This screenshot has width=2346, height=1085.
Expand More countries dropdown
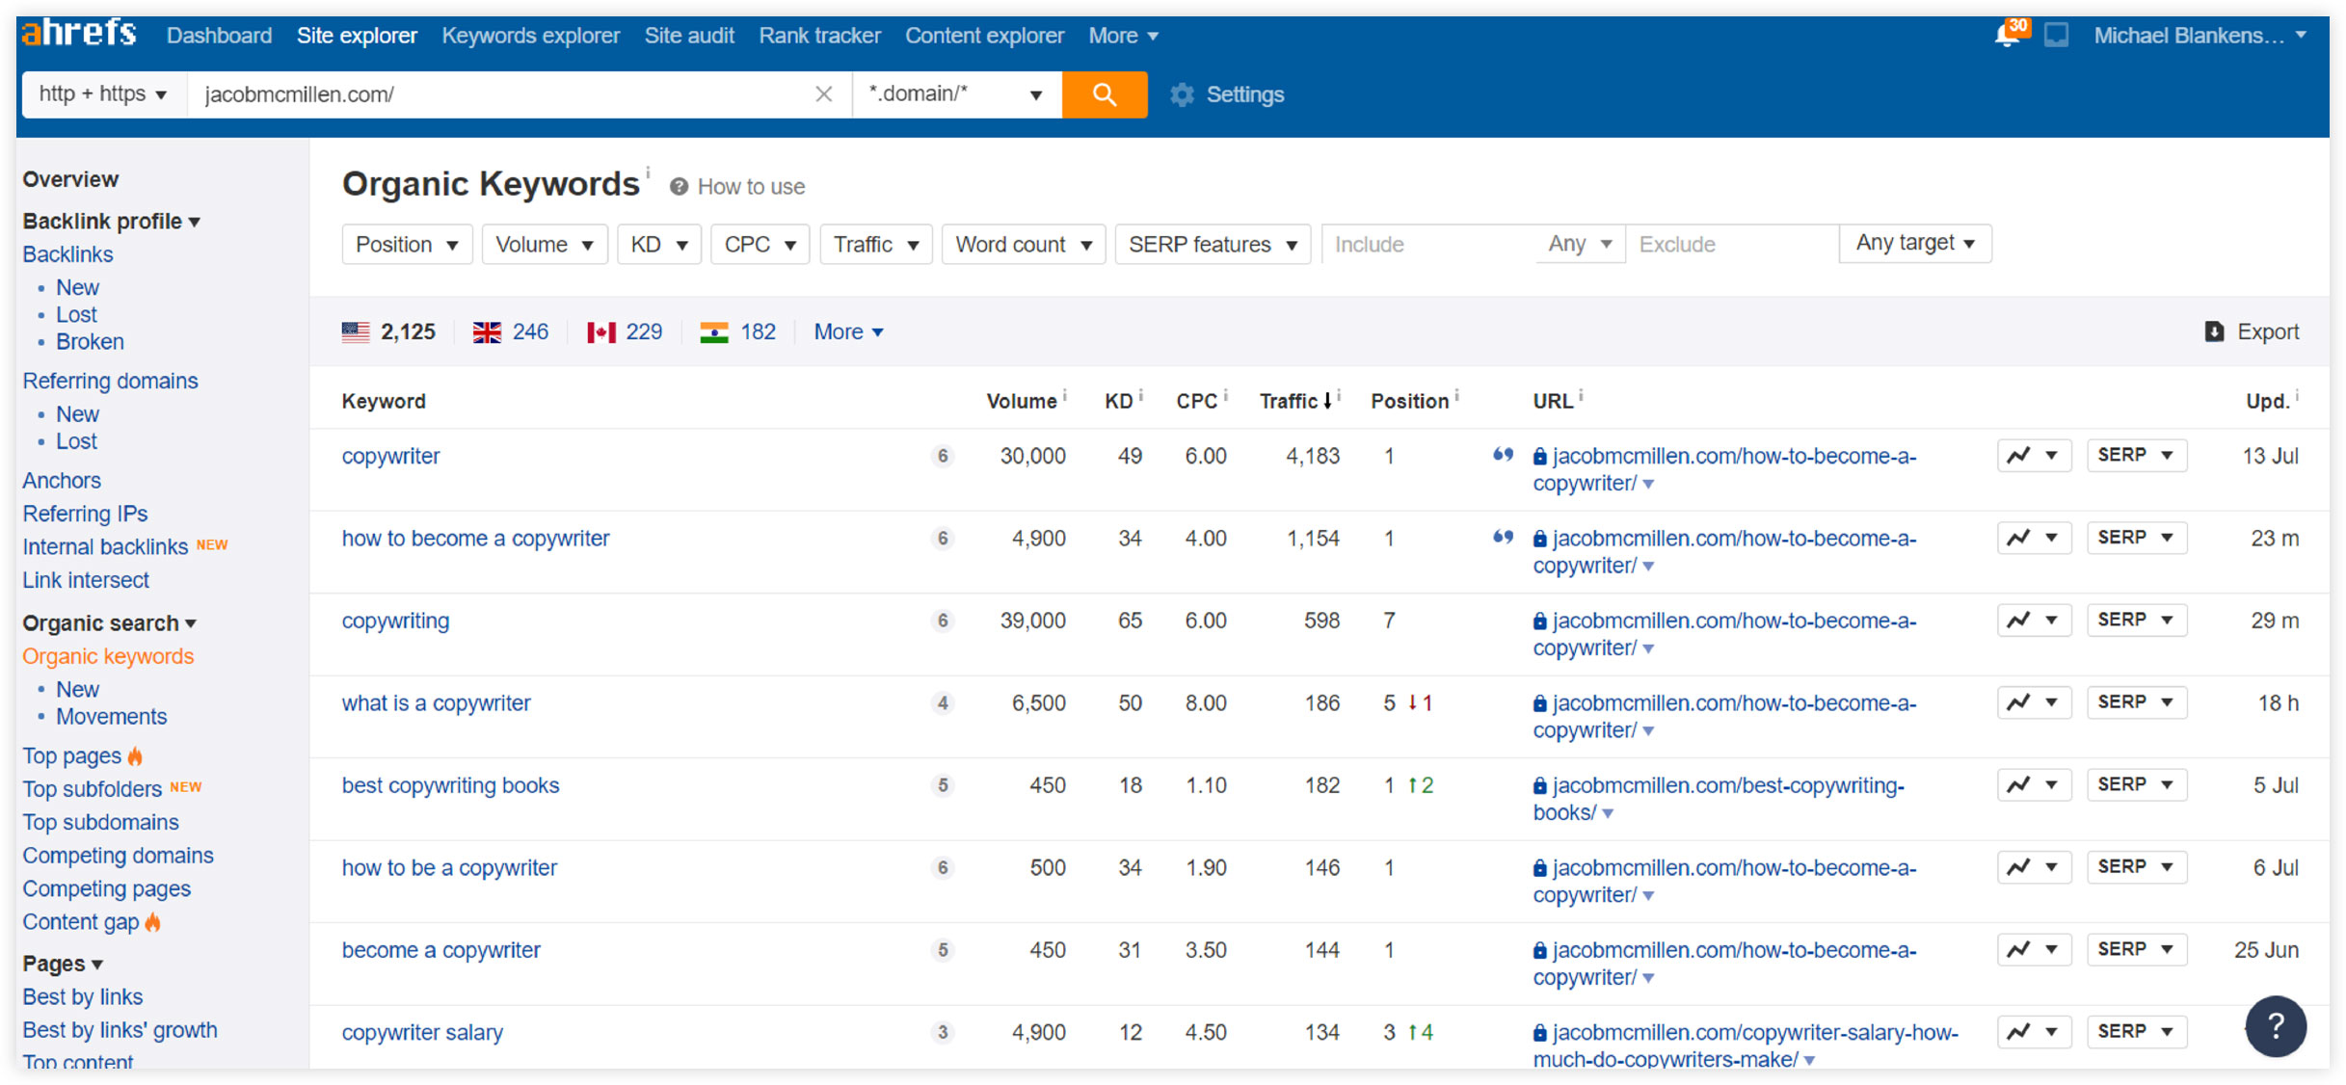848,332
